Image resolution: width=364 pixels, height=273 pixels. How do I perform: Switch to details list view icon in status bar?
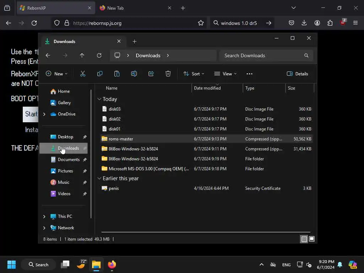[304, 239]
